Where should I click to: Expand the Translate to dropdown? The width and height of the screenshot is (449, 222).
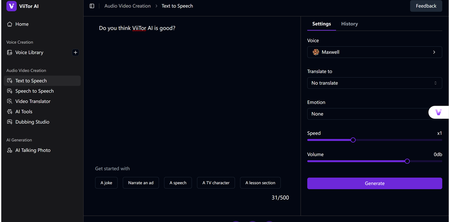(x=374, y=83)
